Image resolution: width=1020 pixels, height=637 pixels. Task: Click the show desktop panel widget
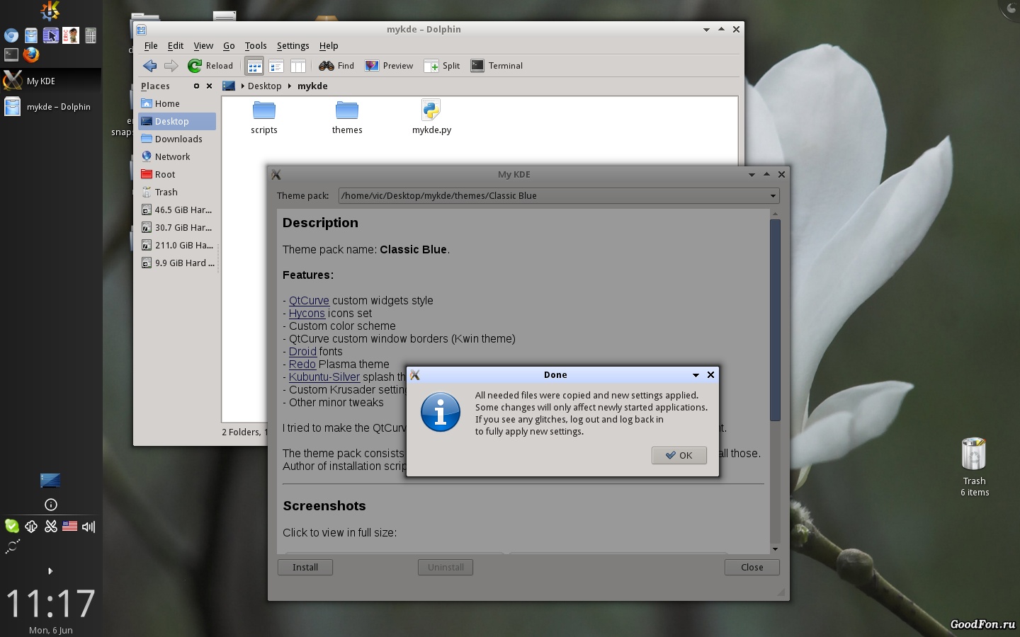[50, 481]
